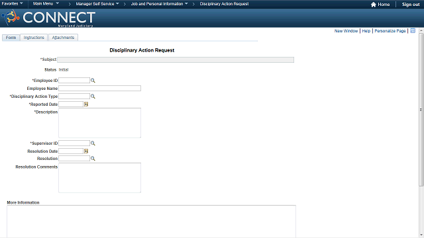Click the vertical scrollbar thumb
The width and height of the screenshot is (424, 238).
point(421,110)
